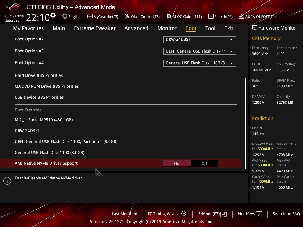The image size is (303, 227).
Task: Click the globe language icon
Action: [65, 17]
